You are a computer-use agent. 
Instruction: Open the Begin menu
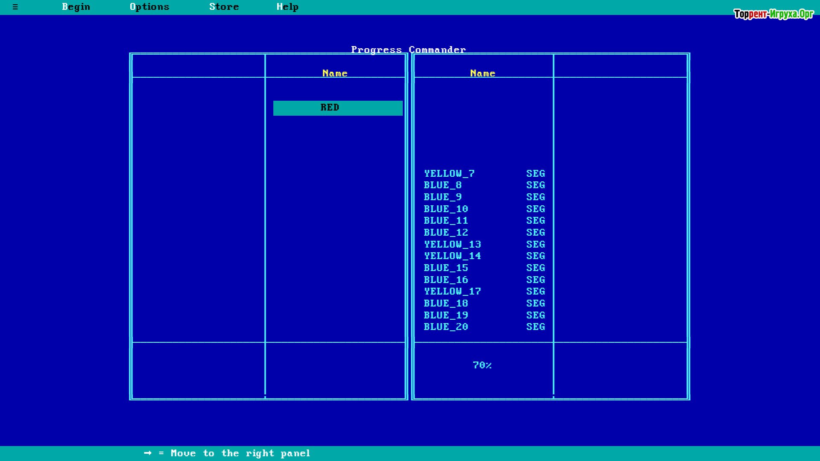[x=76, y=7]
